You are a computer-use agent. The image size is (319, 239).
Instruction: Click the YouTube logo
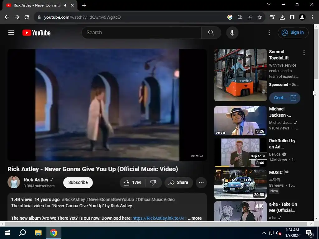click(36, 33)
